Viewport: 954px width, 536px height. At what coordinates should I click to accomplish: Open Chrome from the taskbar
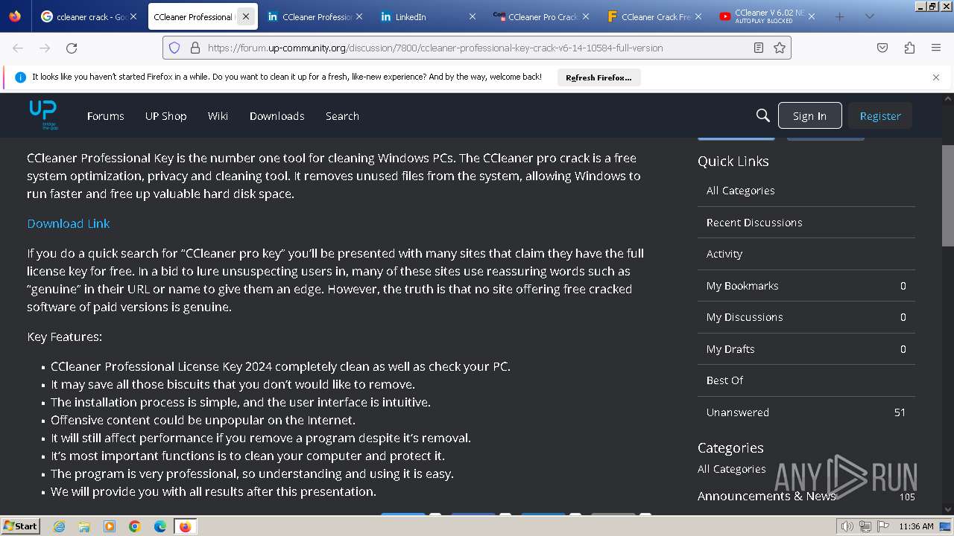pos(135,526)
